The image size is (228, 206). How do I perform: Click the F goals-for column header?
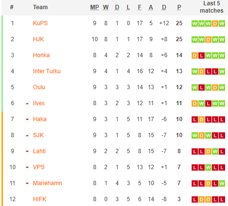(140, 7)
